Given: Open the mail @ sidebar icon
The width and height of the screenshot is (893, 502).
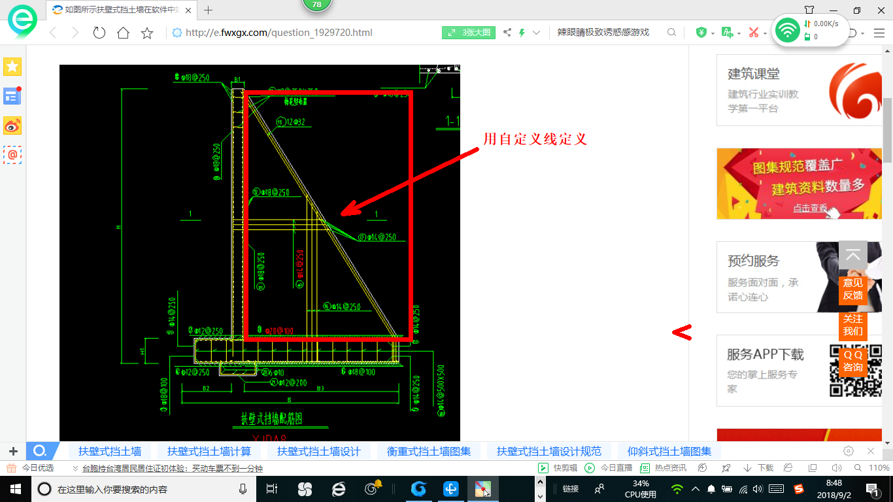Looking at the screenshot, I should click(12, 155).
